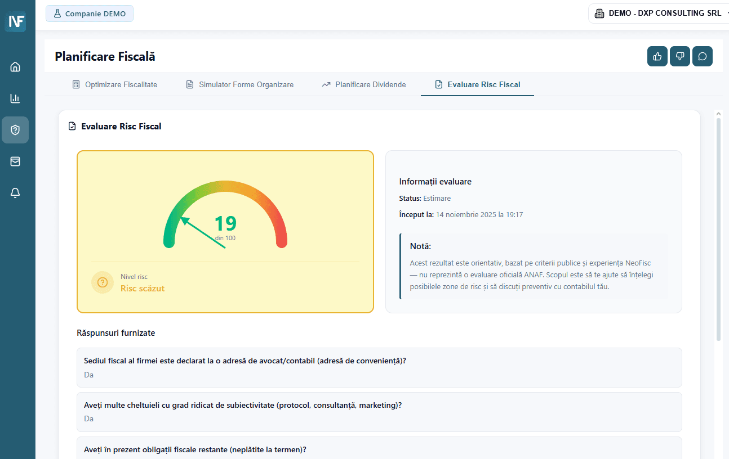729x459 pixels.
Task: Select the Evaluare Risc Fiscal tab
Action: pyautogui.click(x=477, y=84)
